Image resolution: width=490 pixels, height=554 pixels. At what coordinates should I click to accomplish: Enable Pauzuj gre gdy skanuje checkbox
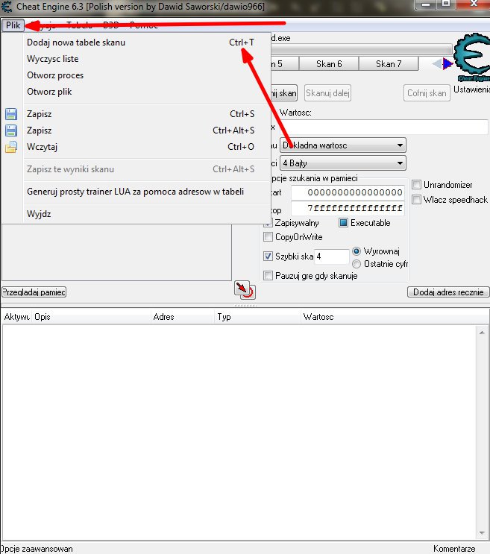(x=268, y=276)
